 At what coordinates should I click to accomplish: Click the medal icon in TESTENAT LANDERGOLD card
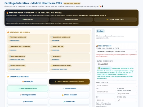tap(10, 37)
